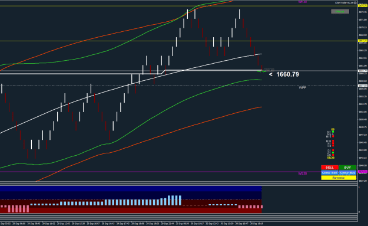This screenshot has width=368, height=226.
Task: Click the ChartTrader expert name text
Action: click(344, 2)
